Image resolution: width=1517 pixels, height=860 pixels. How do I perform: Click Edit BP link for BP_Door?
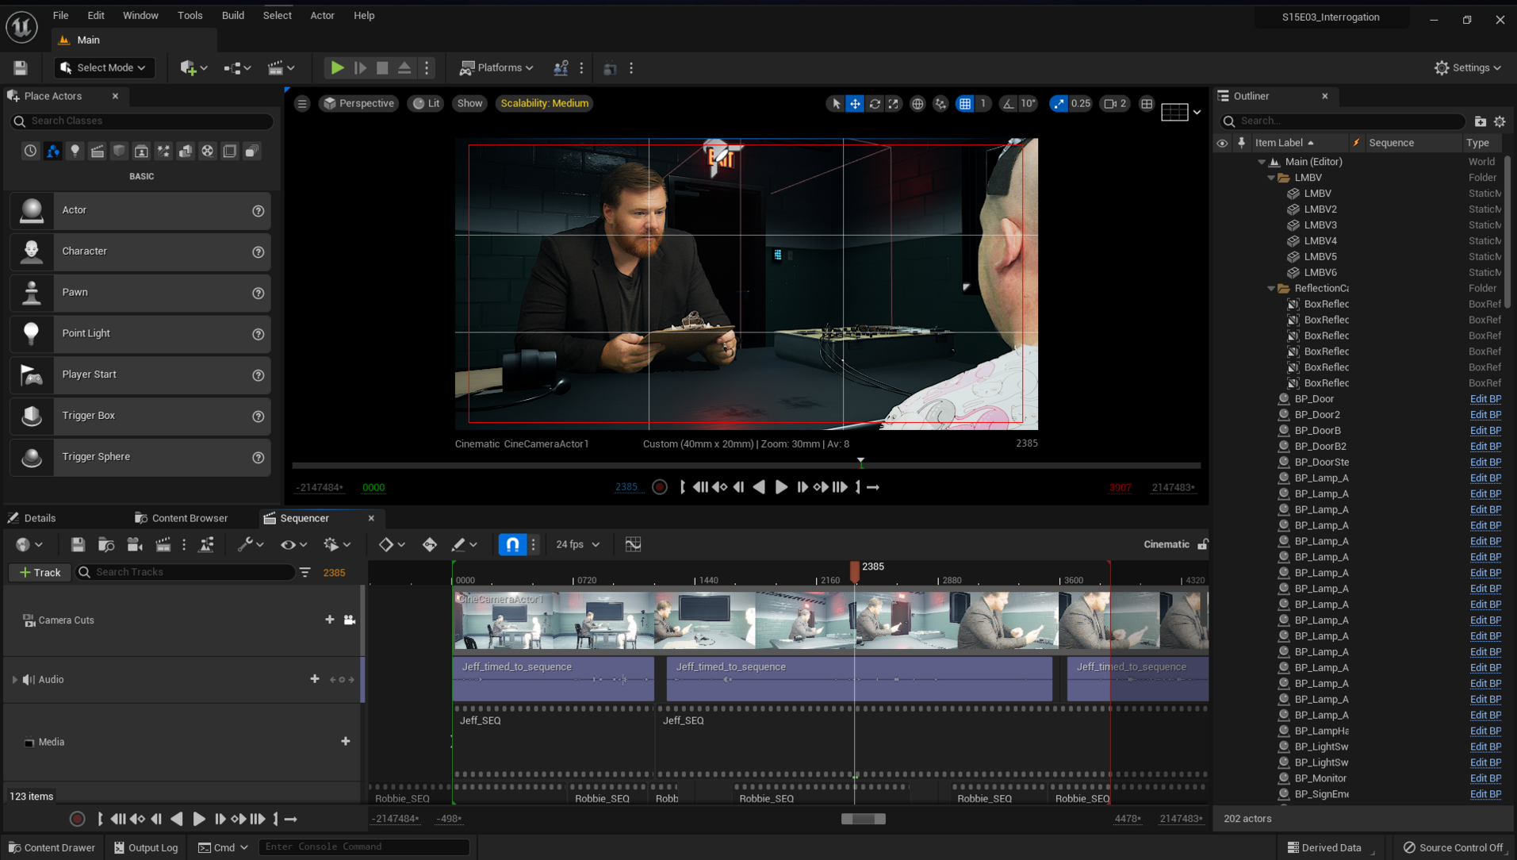[1484, 399]
